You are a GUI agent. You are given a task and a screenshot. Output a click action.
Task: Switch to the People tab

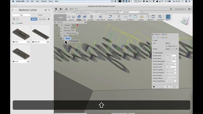coord(40,15)
